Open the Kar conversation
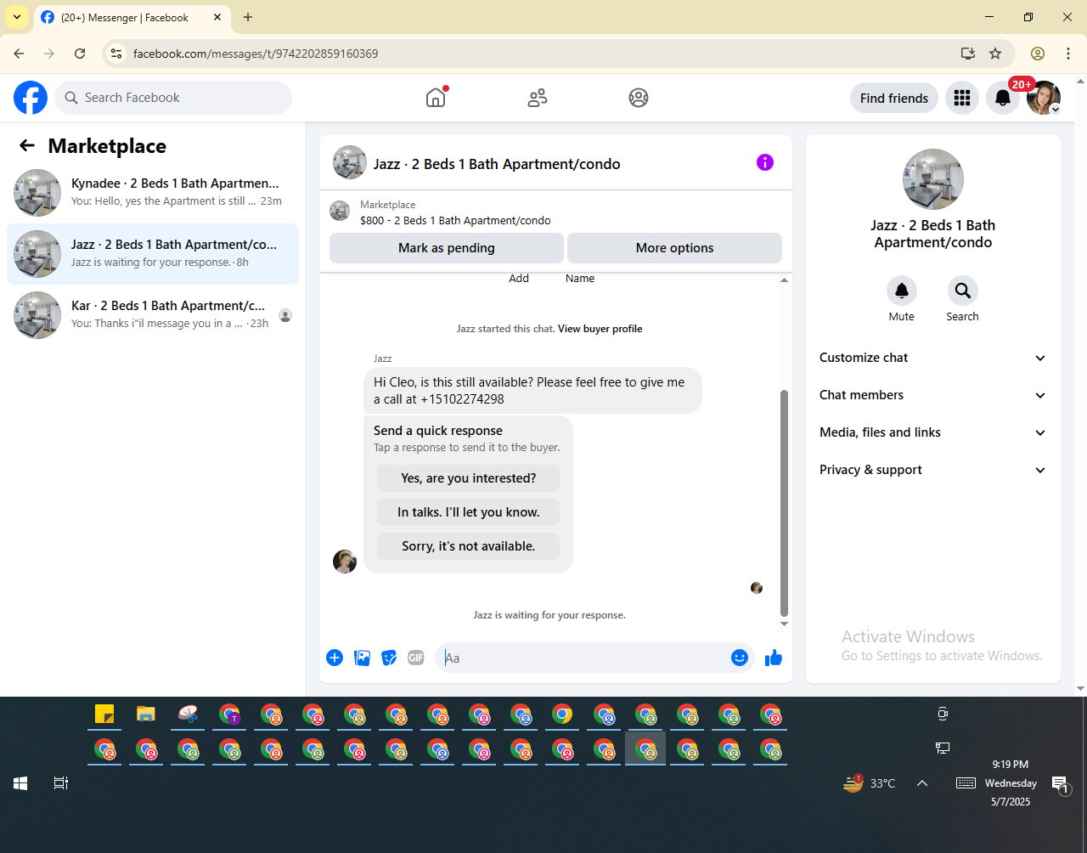Image resolution: width=1087 pixels, height=853 pixels. click(153, 315)
